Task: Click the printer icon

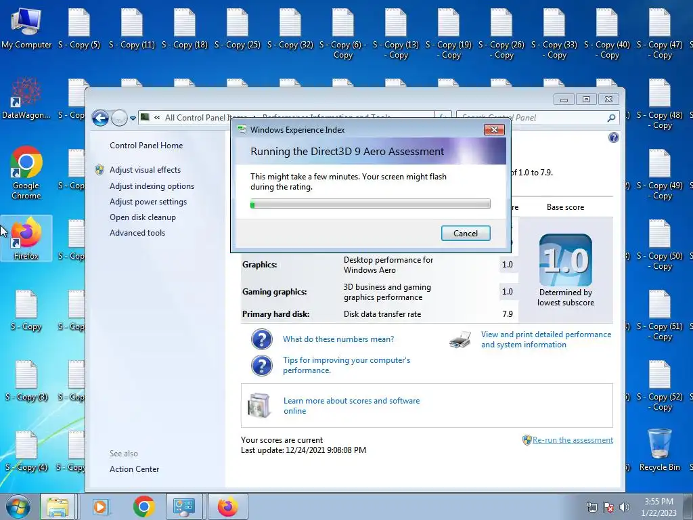Action: [460, 340]
